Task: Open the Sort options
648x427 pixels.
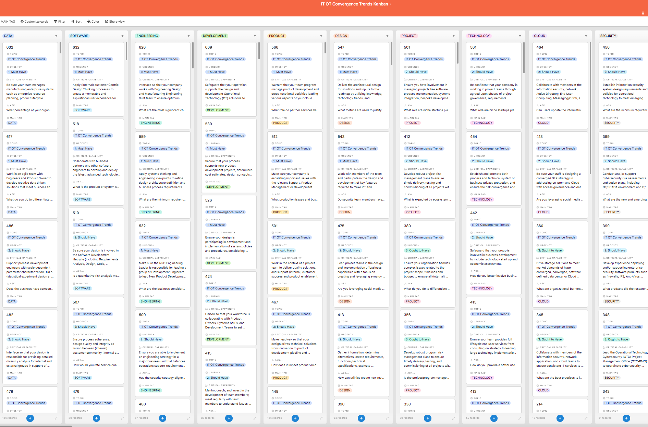Action: click(76, 22)
